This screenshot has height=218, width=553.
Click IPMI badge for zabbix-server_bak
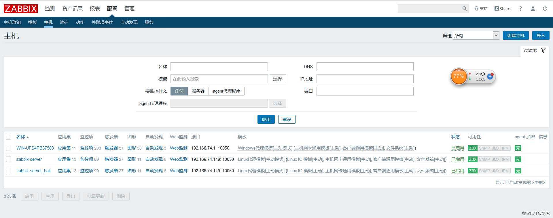pos(506,171)
